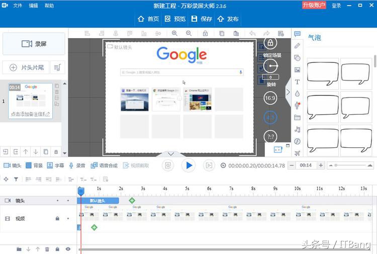
Task: Click the 00:14 duration field
Action: [x=306, y=165]
